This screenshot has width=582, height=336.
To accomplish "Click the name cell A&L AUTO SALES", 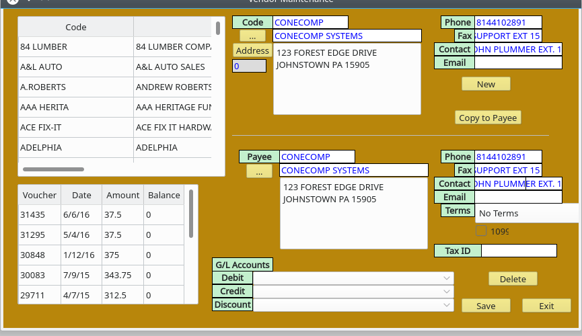I will click(x=172, y=67).
